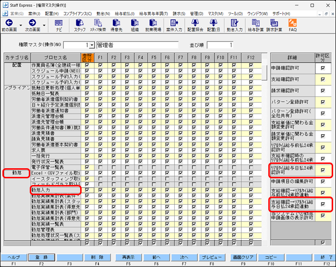Viewport: 336px width, 267px height.
Task: Open the サポート(H) menu
Action: coord(281,14)
